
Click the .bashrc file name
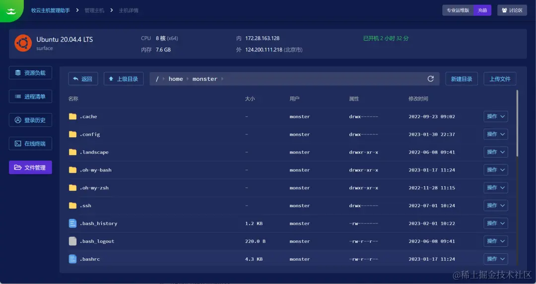pyautogui.click(x=90, y=259)
